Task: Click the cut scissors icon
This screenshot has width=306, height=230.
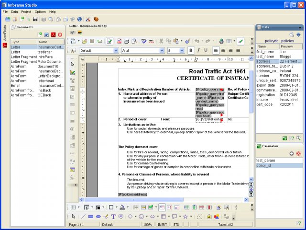Action: tap(161, 41)
